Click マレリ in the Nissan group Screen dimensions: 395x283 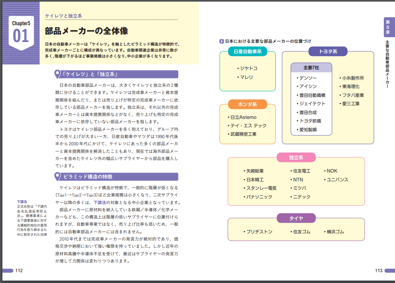(247, 77)
